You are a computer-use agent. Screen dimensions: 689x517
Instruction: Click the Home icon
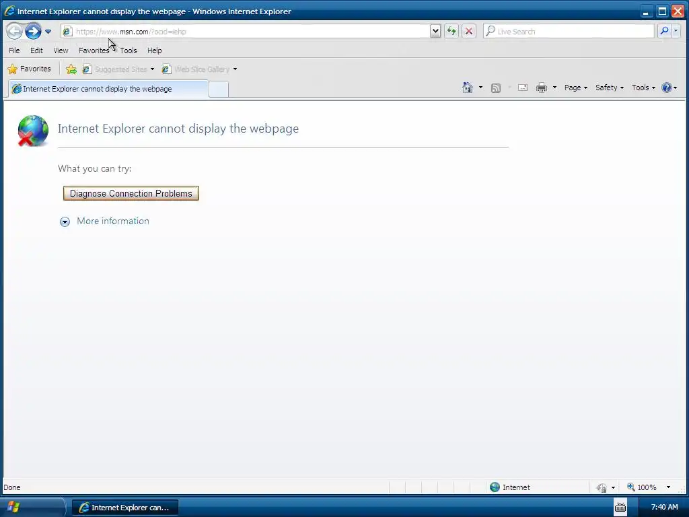[x=468, y=88]
